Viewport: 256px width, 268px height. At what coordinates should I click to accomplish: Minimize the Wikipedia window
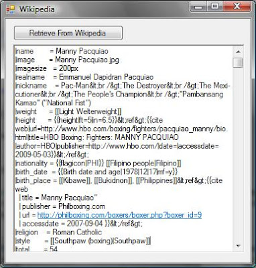(x=198, y=7)
